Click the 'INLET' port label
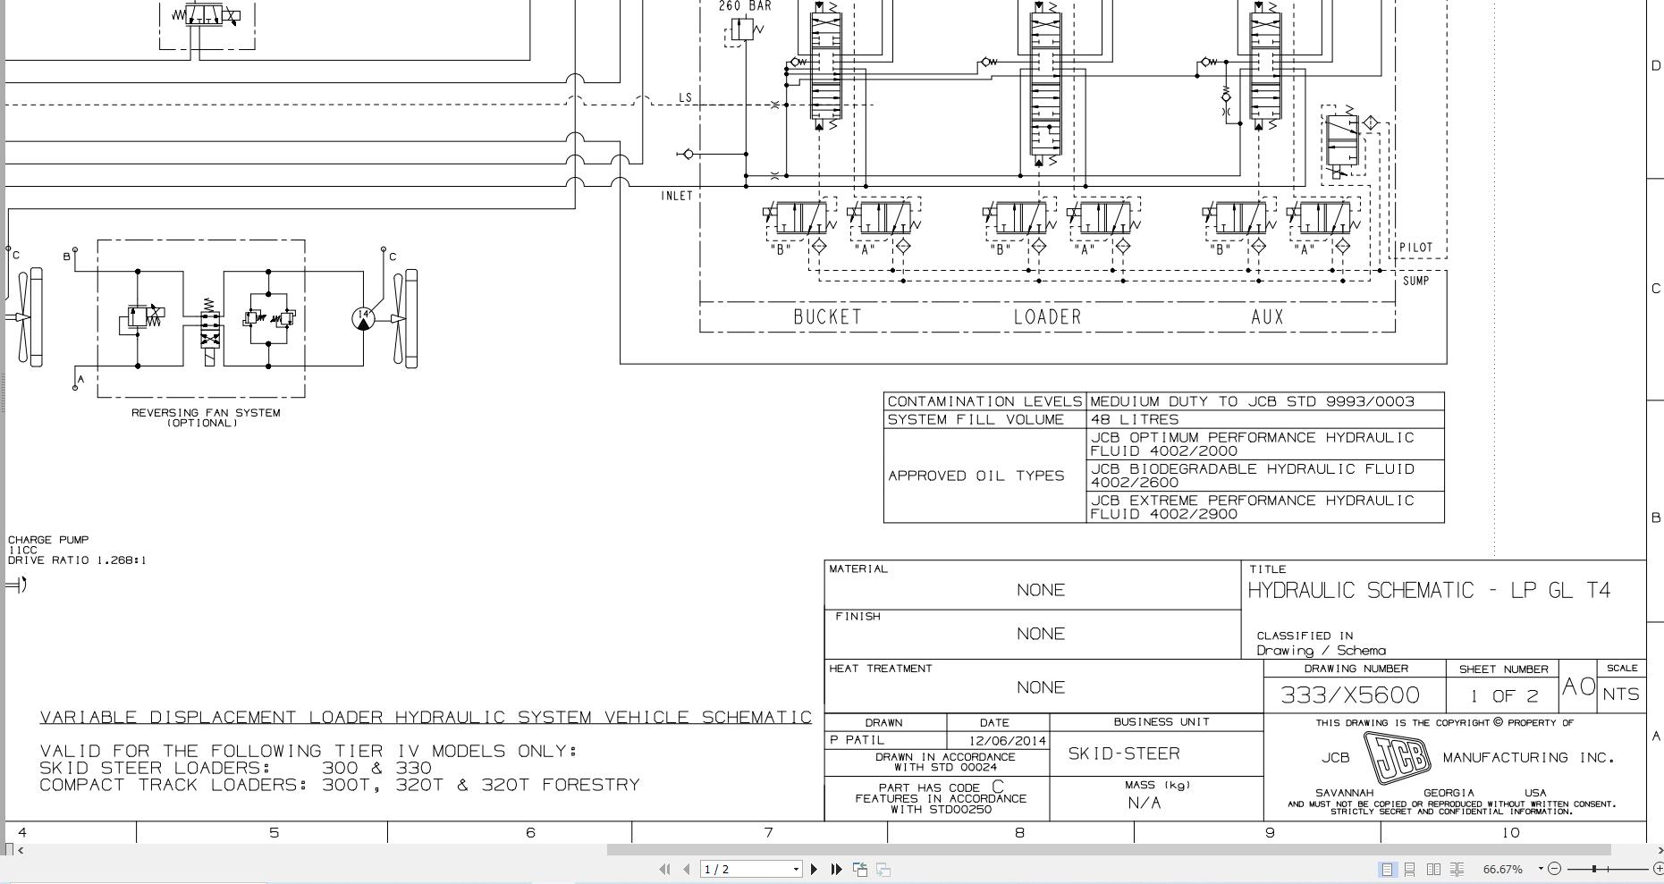Viewport: 1664px width, 884px height. 677,196
